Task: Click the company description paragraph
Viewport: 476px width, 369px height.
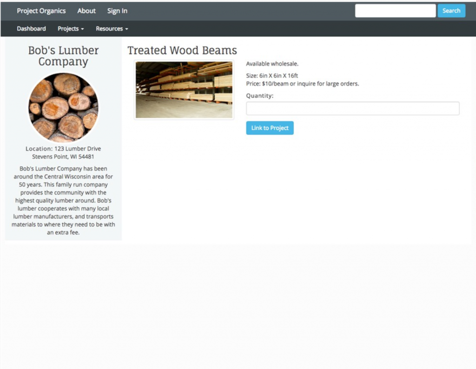Action: 63,200
